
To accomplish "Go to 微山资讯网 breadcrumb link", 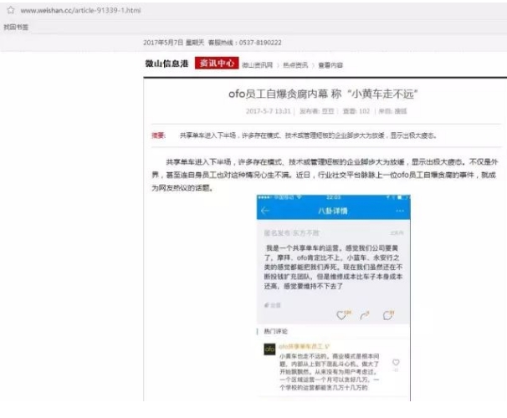I will point(257,64).
